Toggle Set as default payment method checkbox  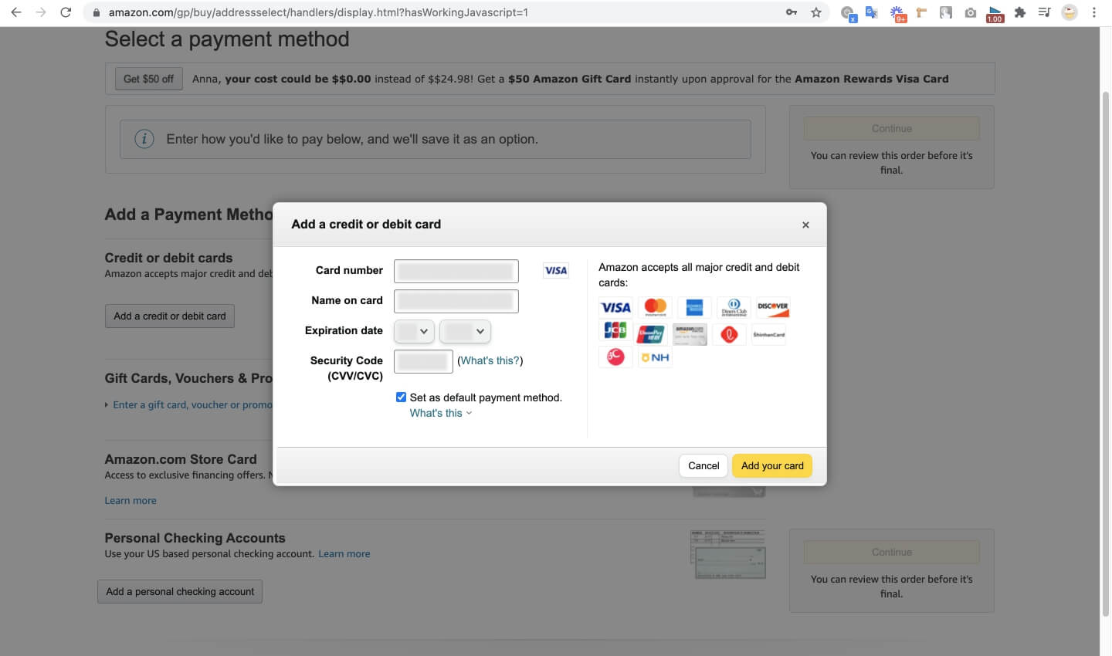[401, 397]
